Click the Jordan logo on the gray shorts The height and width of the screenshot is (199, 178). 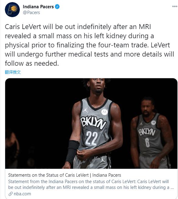pyautogui.click(x=103, y=160)
